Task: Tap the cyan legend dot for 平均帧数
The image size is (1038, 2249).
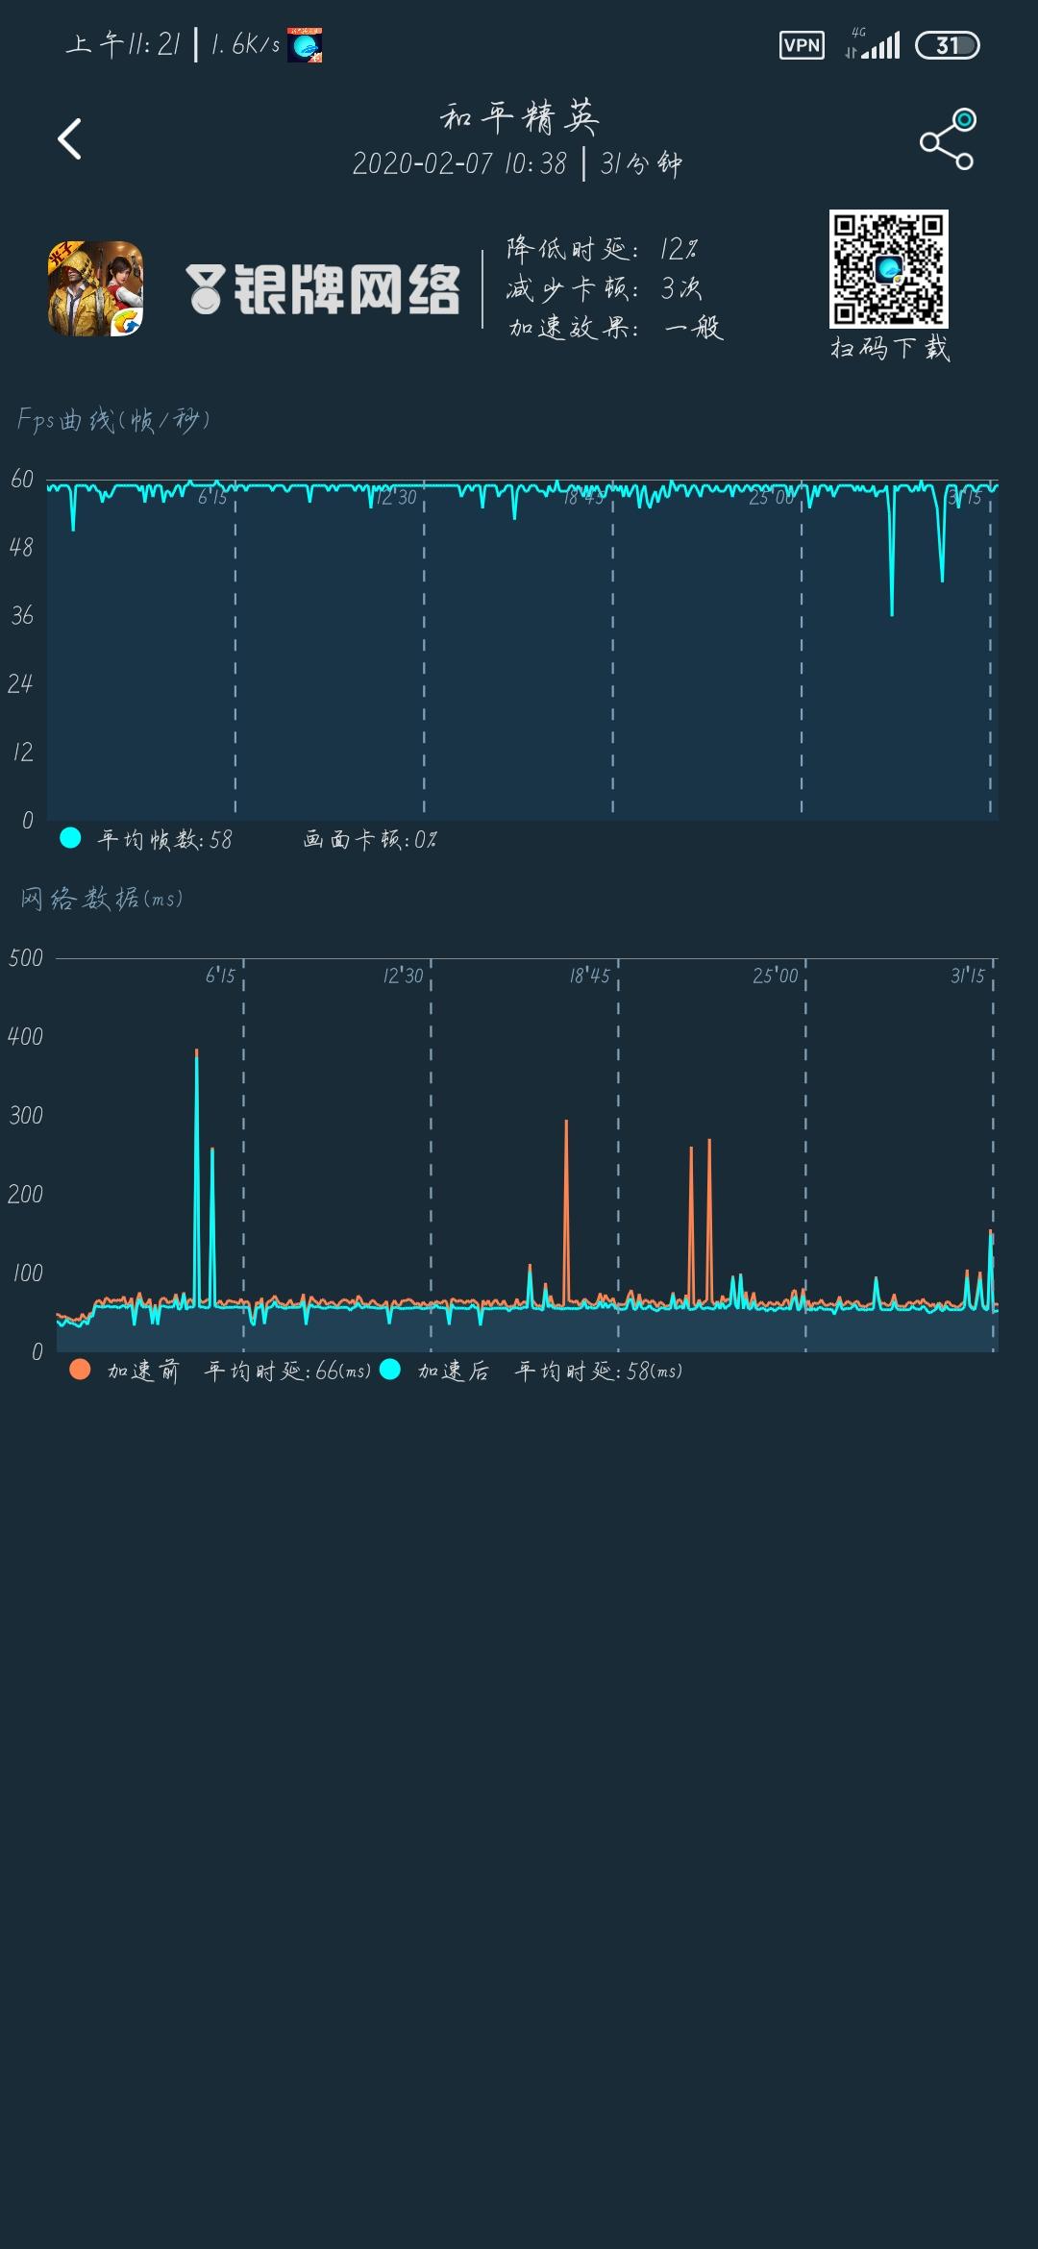Action: click(x=70, y=838)
